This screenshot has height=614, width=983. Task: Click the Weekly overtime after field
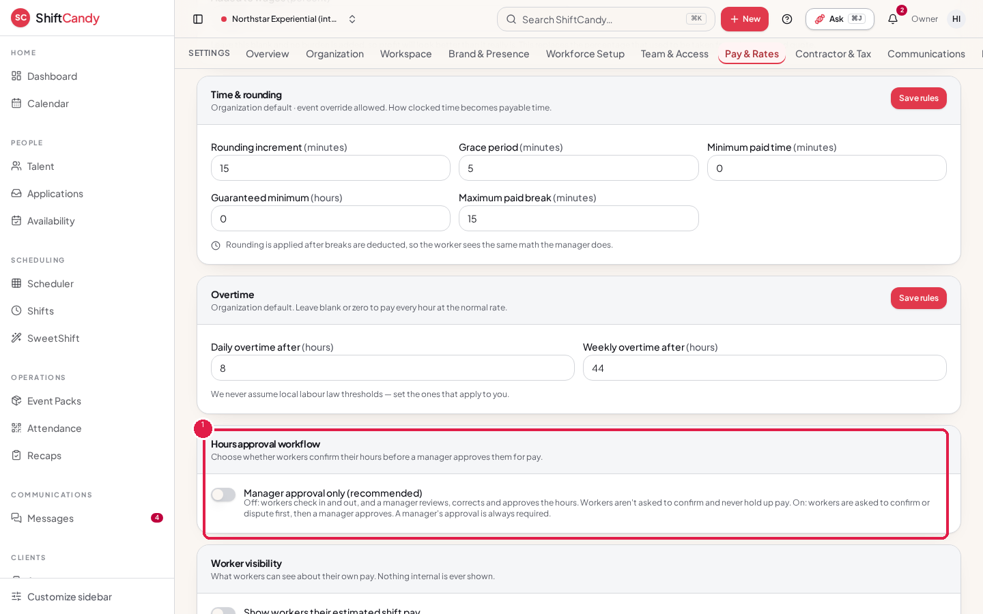tap(765, 368)
